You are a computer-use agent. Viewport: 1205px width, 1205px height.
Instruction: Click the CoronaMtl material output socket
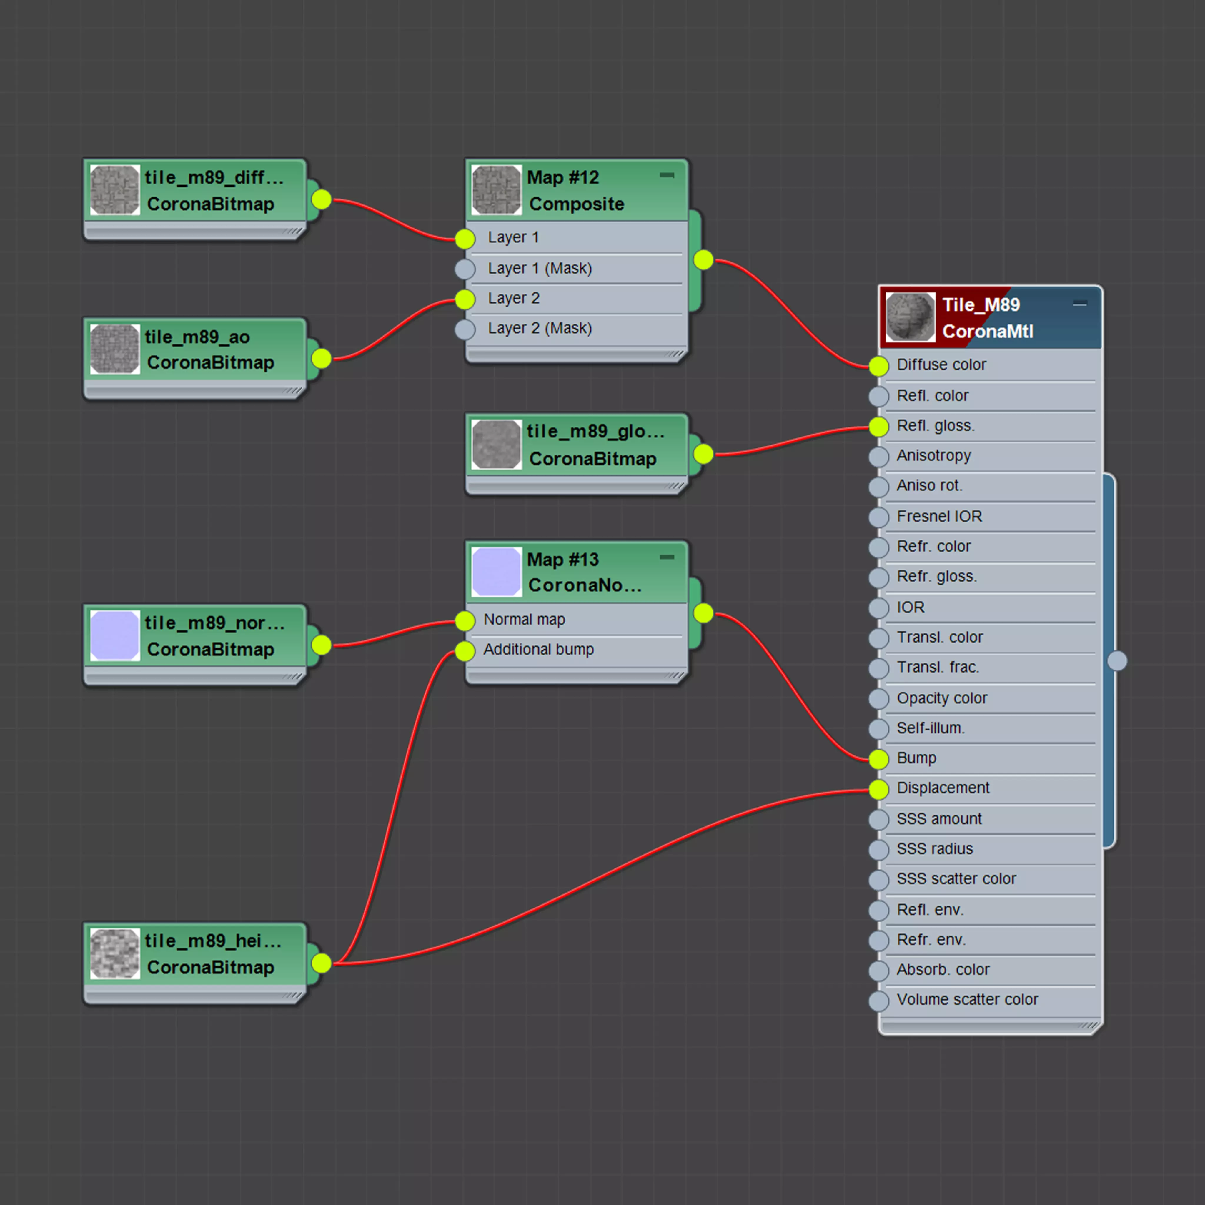[x=1117, y=660]
